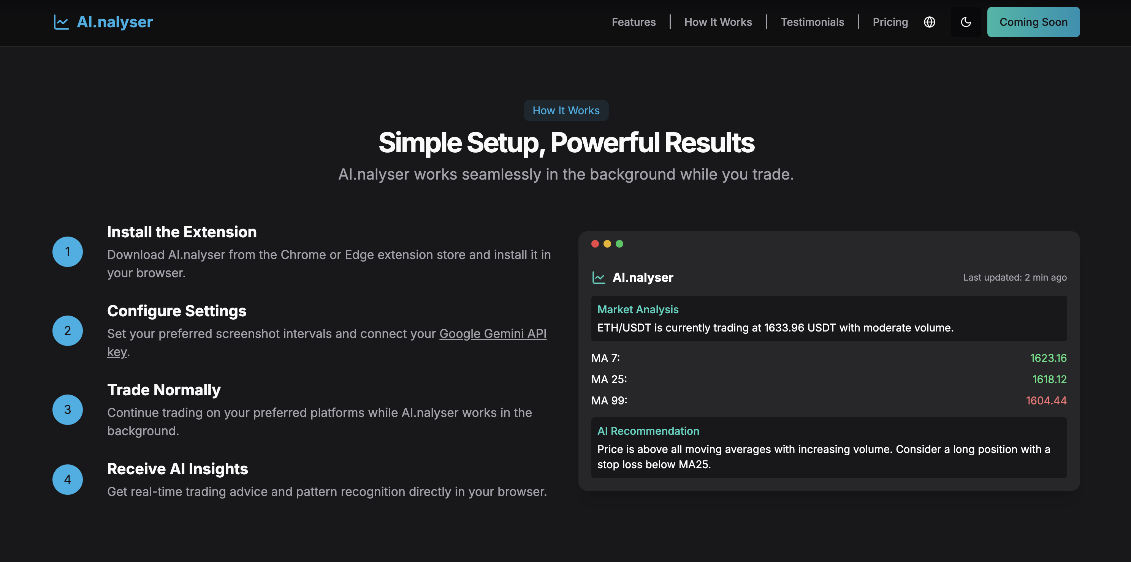Viewport: 1131px width, 562px height.
Task: Open the language globe selector
Action: coord(929,22)
